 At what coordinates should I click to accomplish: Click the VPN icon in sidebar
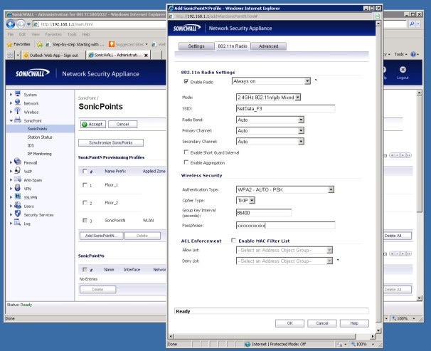18,188
